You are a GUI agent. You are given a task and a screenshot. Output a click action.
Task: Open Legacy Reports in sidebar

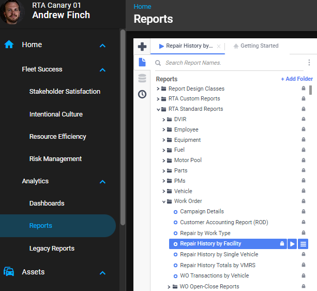tap(52, 249)
